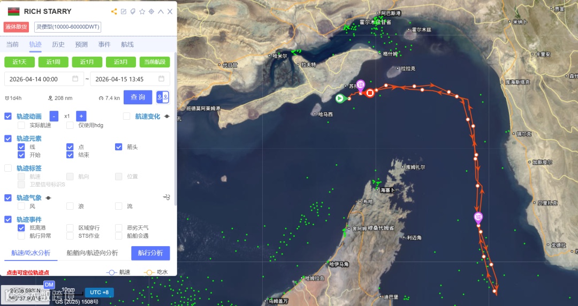Viewport: 578px width, 306px height.
Task: Collapse panel with the upward chevron
Action: tap(161, 12)
